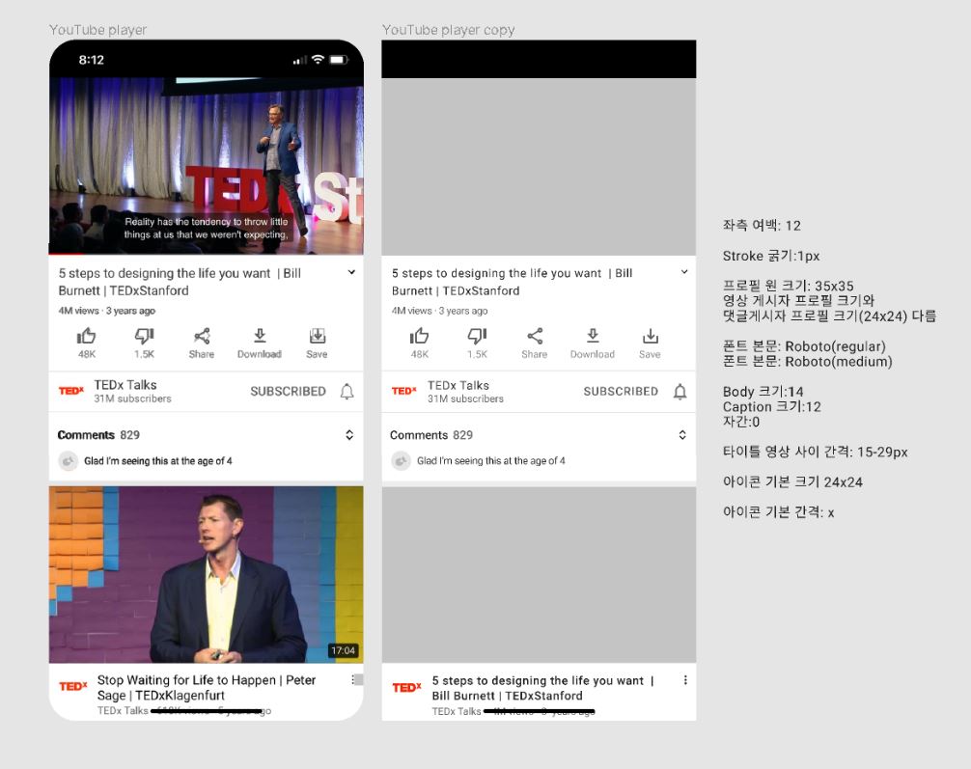Click the Download icon in YouTube player copy
This screenshot has width=971, height=769.
tap(593, 336)
